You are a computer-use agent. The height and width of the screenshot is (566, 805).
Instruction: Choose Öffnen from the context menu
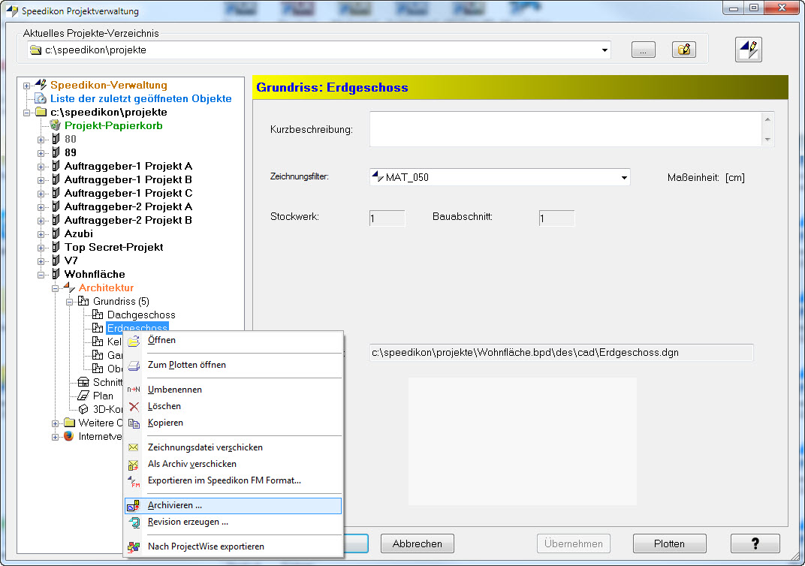[234, 340]
